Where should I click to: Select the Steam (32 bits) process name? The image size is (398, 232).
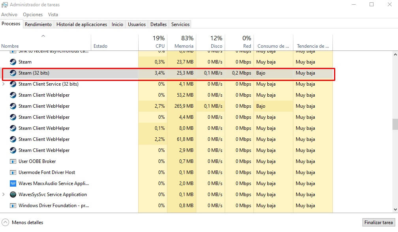(x=34, y=73)
